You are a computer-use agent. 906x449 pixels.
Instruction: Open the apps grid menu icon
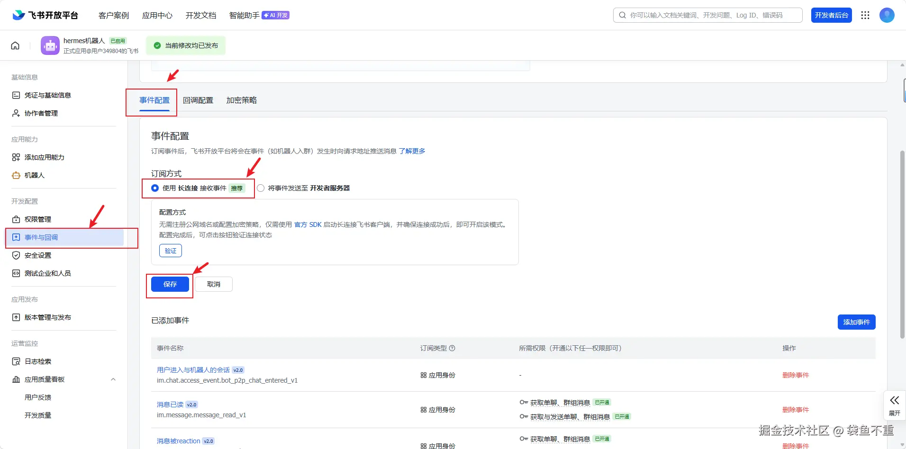point(865,15)
